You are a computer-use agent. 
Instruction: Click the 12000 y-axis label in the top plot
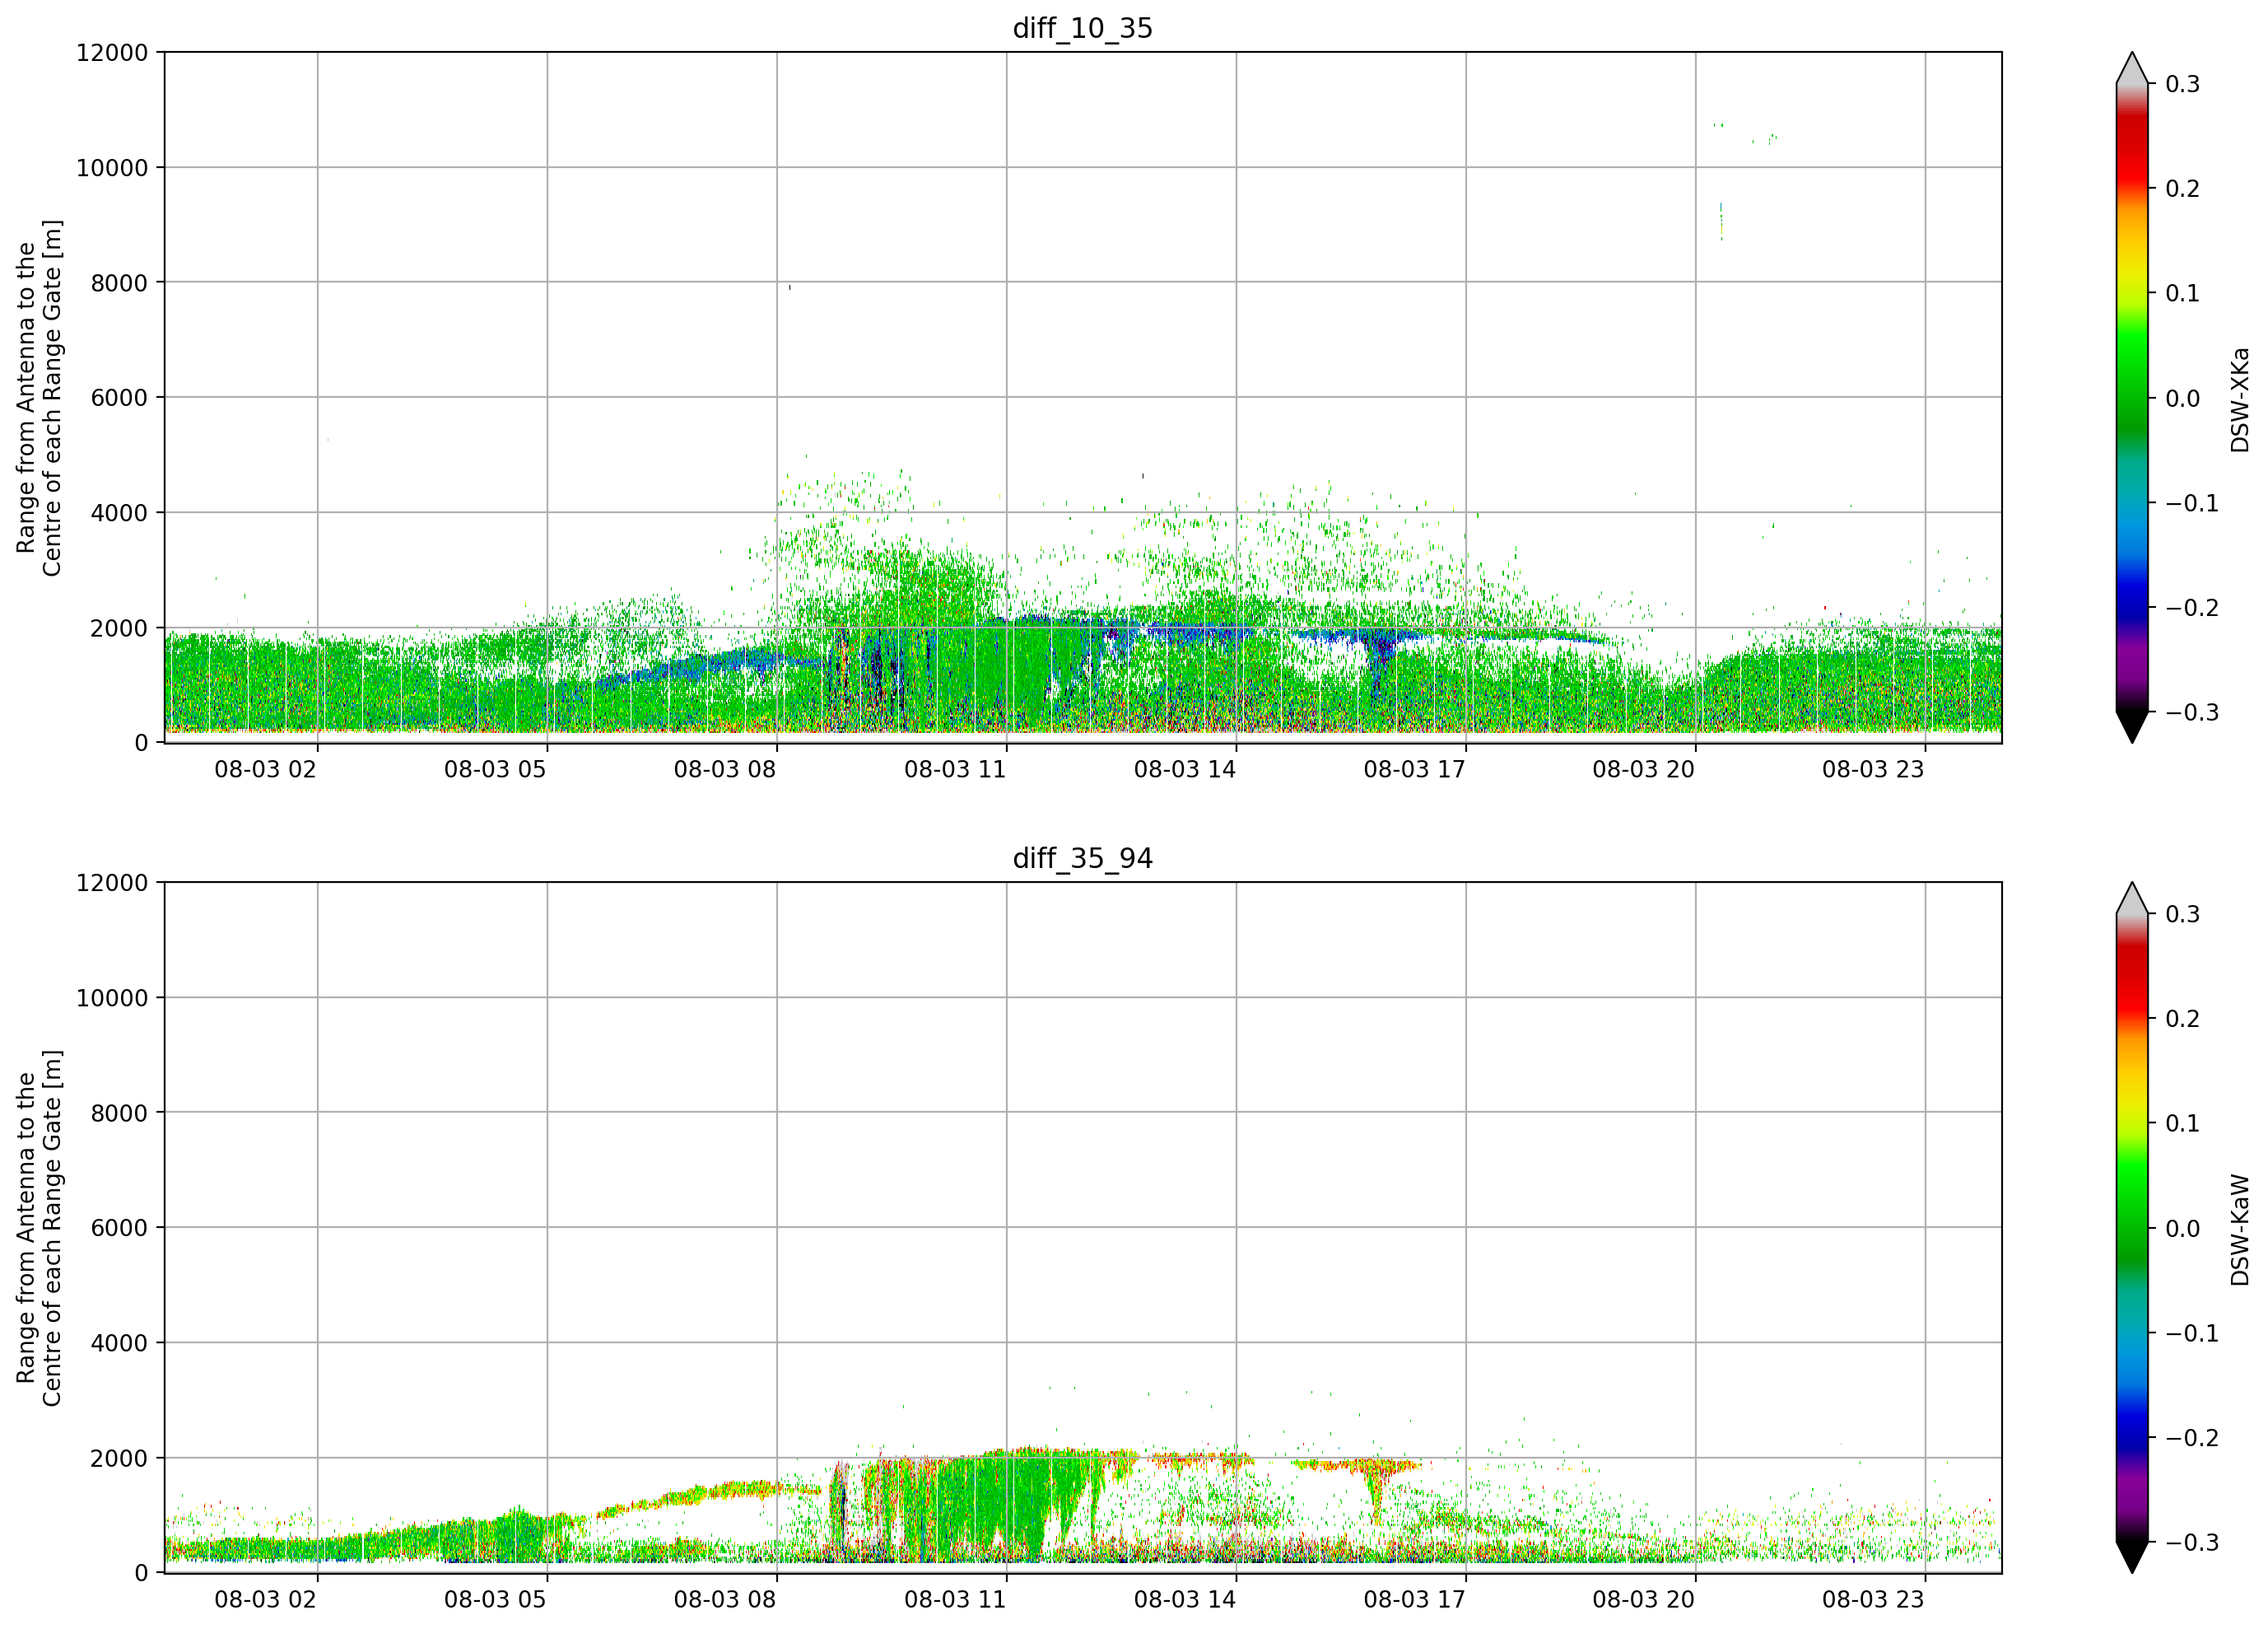[x=112, y=52]
